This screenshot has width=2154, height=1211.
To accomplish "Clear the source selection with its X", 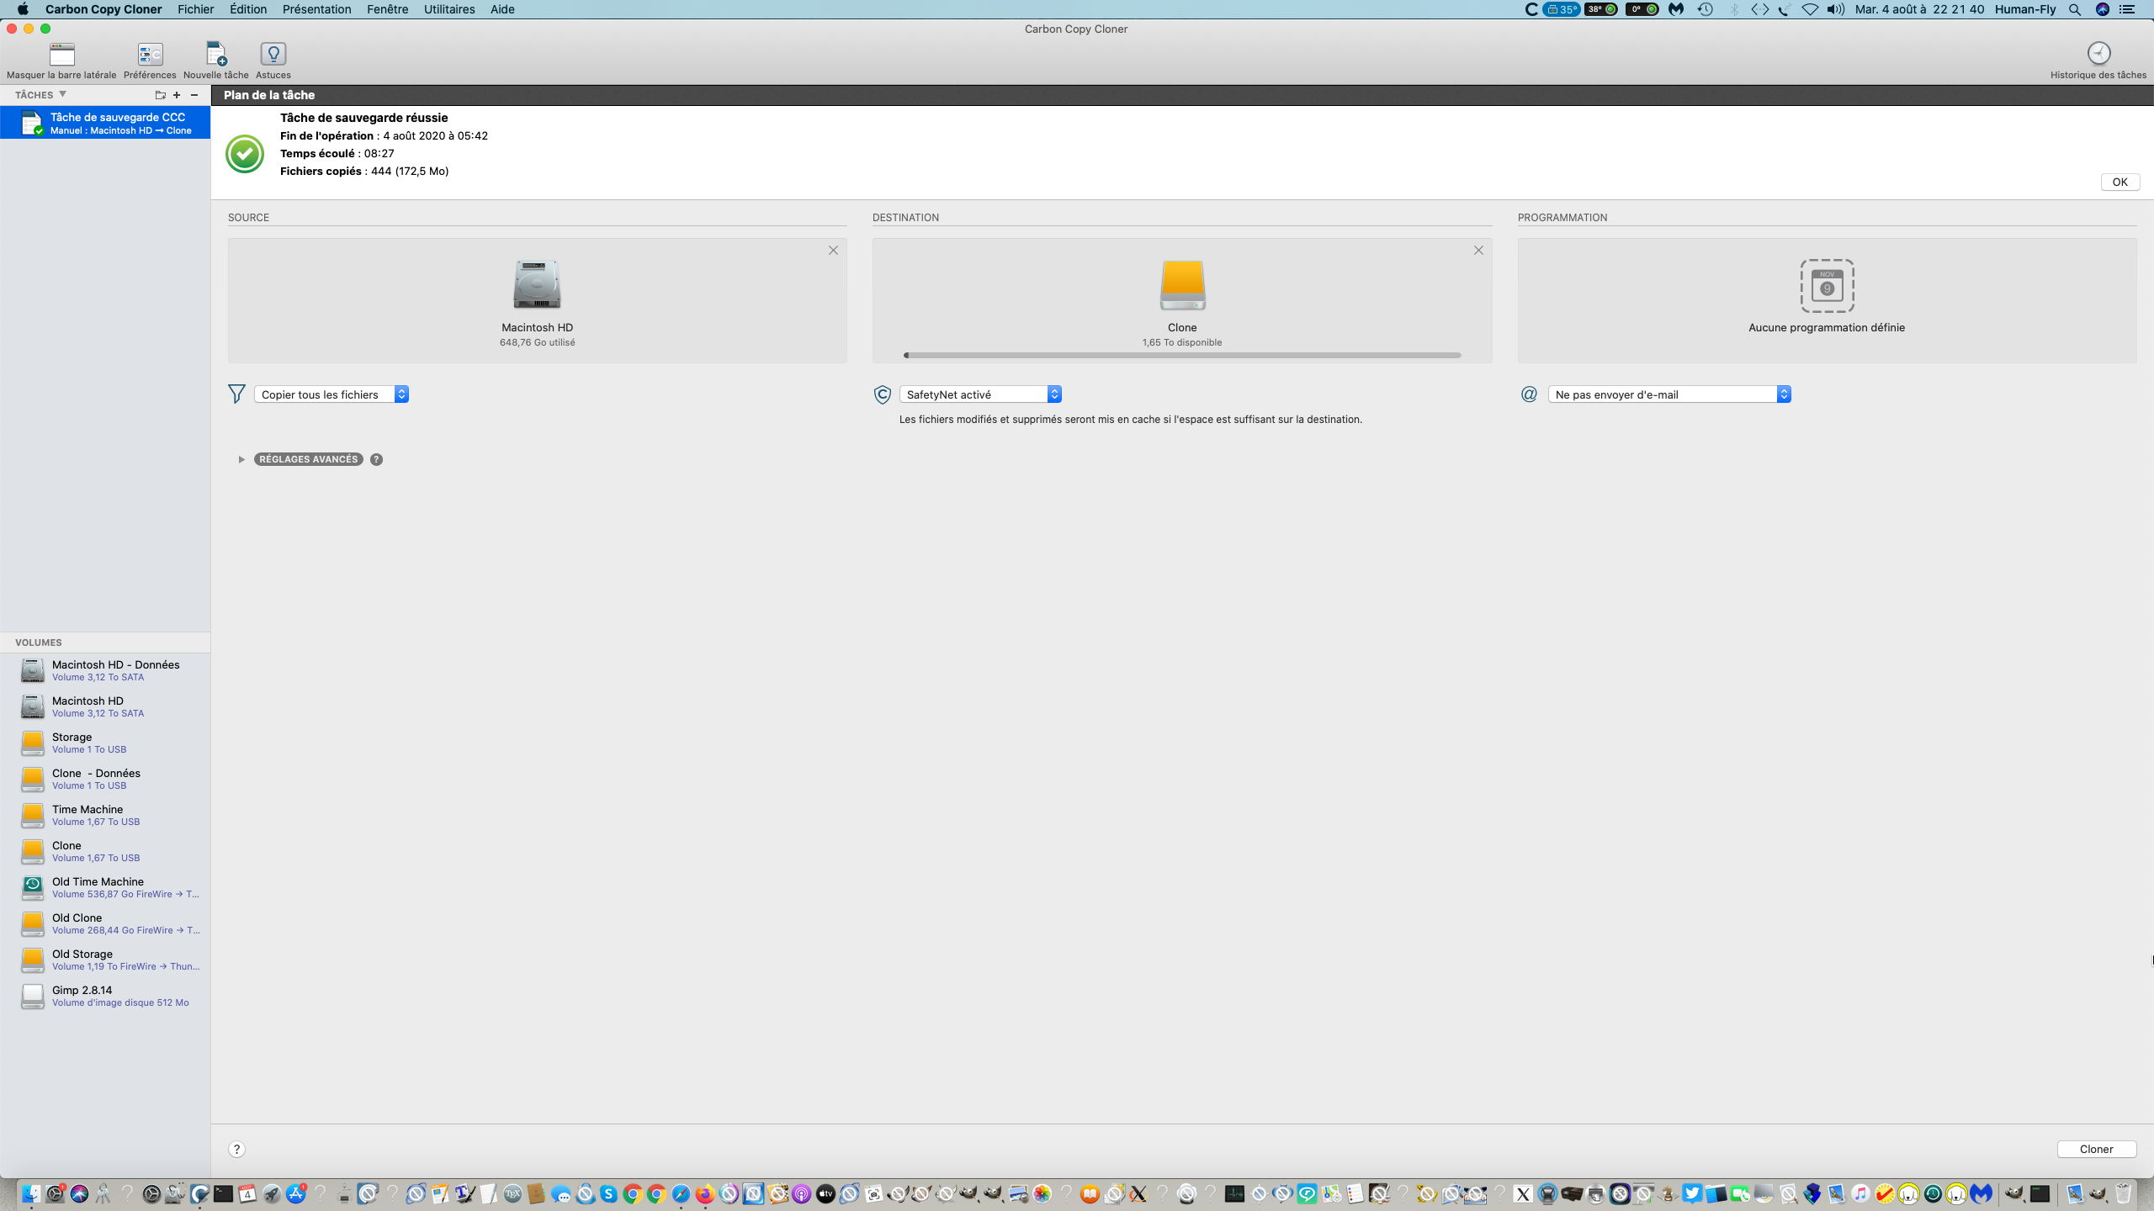I will click(833, 251).
